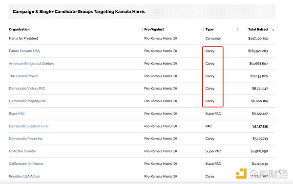Click the Pro/Against column sort arrows
This screenshot has height=184, width=293.
tap(203, 29)
